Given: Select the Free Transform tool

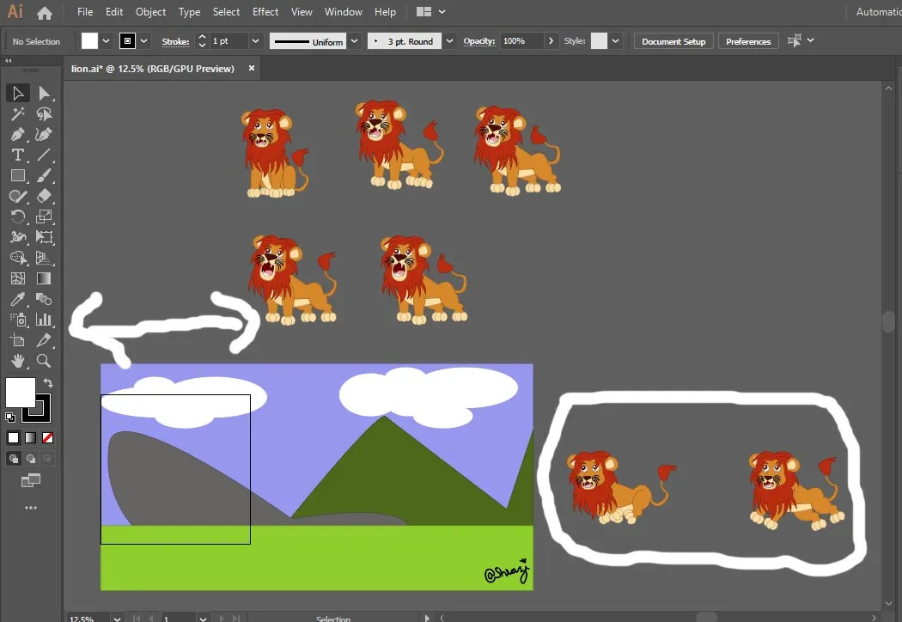Looking at the screenshot, I should (44, 237).
